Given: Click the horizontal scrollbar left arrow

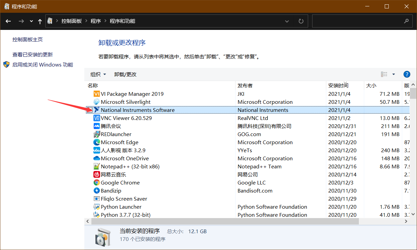Looking at the screenshot, I should pos(88,221).
